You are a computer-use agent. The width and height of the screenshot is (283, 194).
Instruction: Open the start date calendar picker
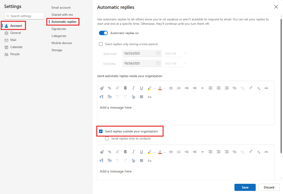tap(158, 53)
